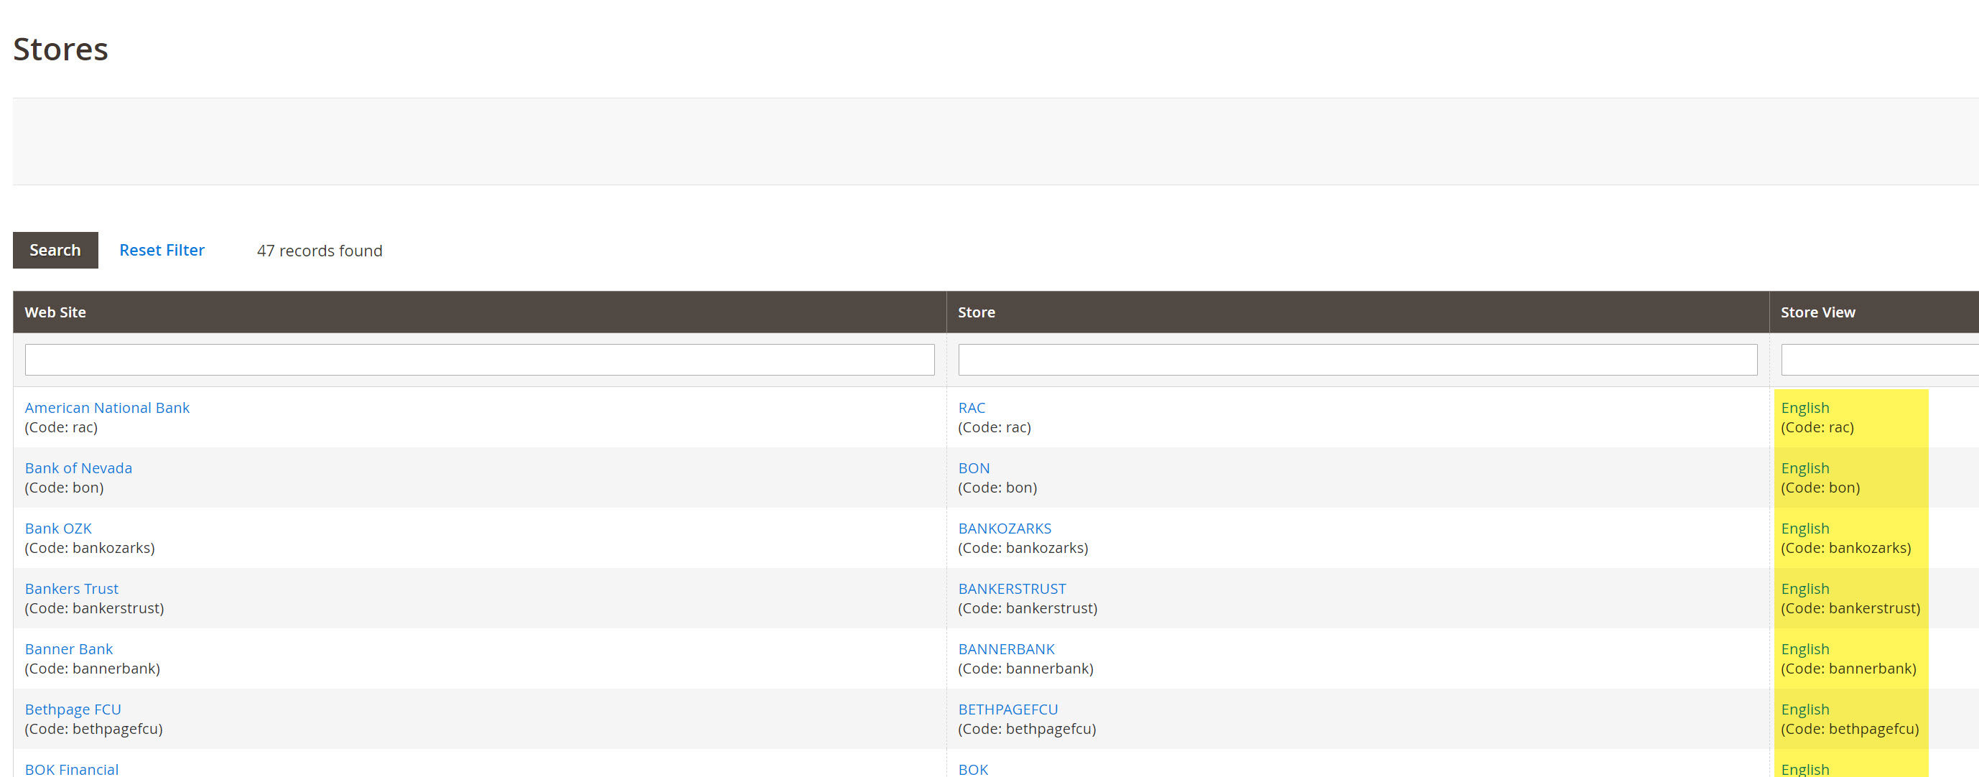Click the Reset Filter link
The width and height of the screenshot is (1979, 777).
click(x=162, y=250)
